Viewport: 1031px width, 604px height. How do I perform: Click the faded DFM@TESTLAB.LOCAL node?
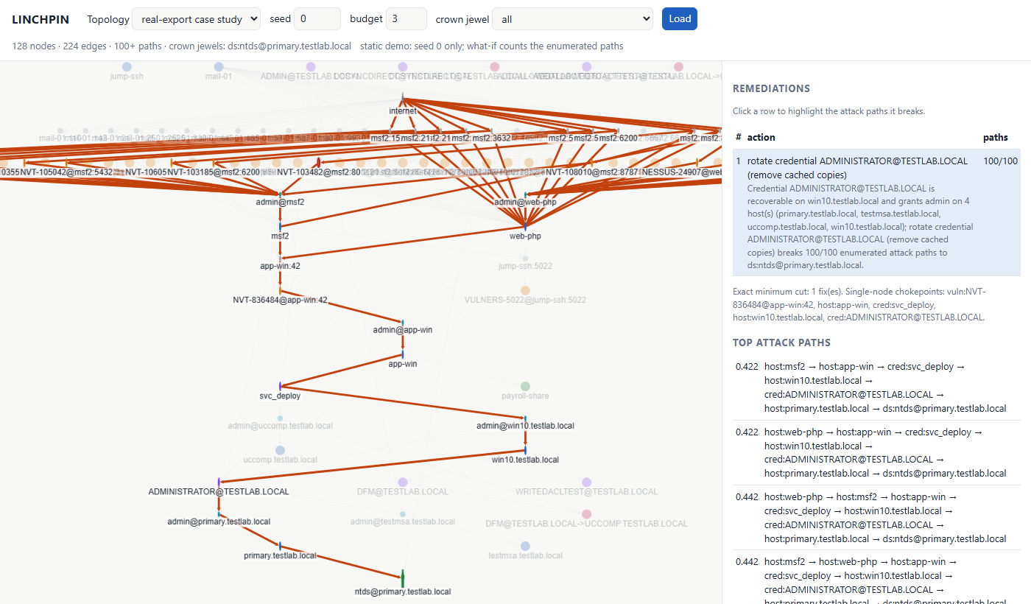tap(403, 482)
